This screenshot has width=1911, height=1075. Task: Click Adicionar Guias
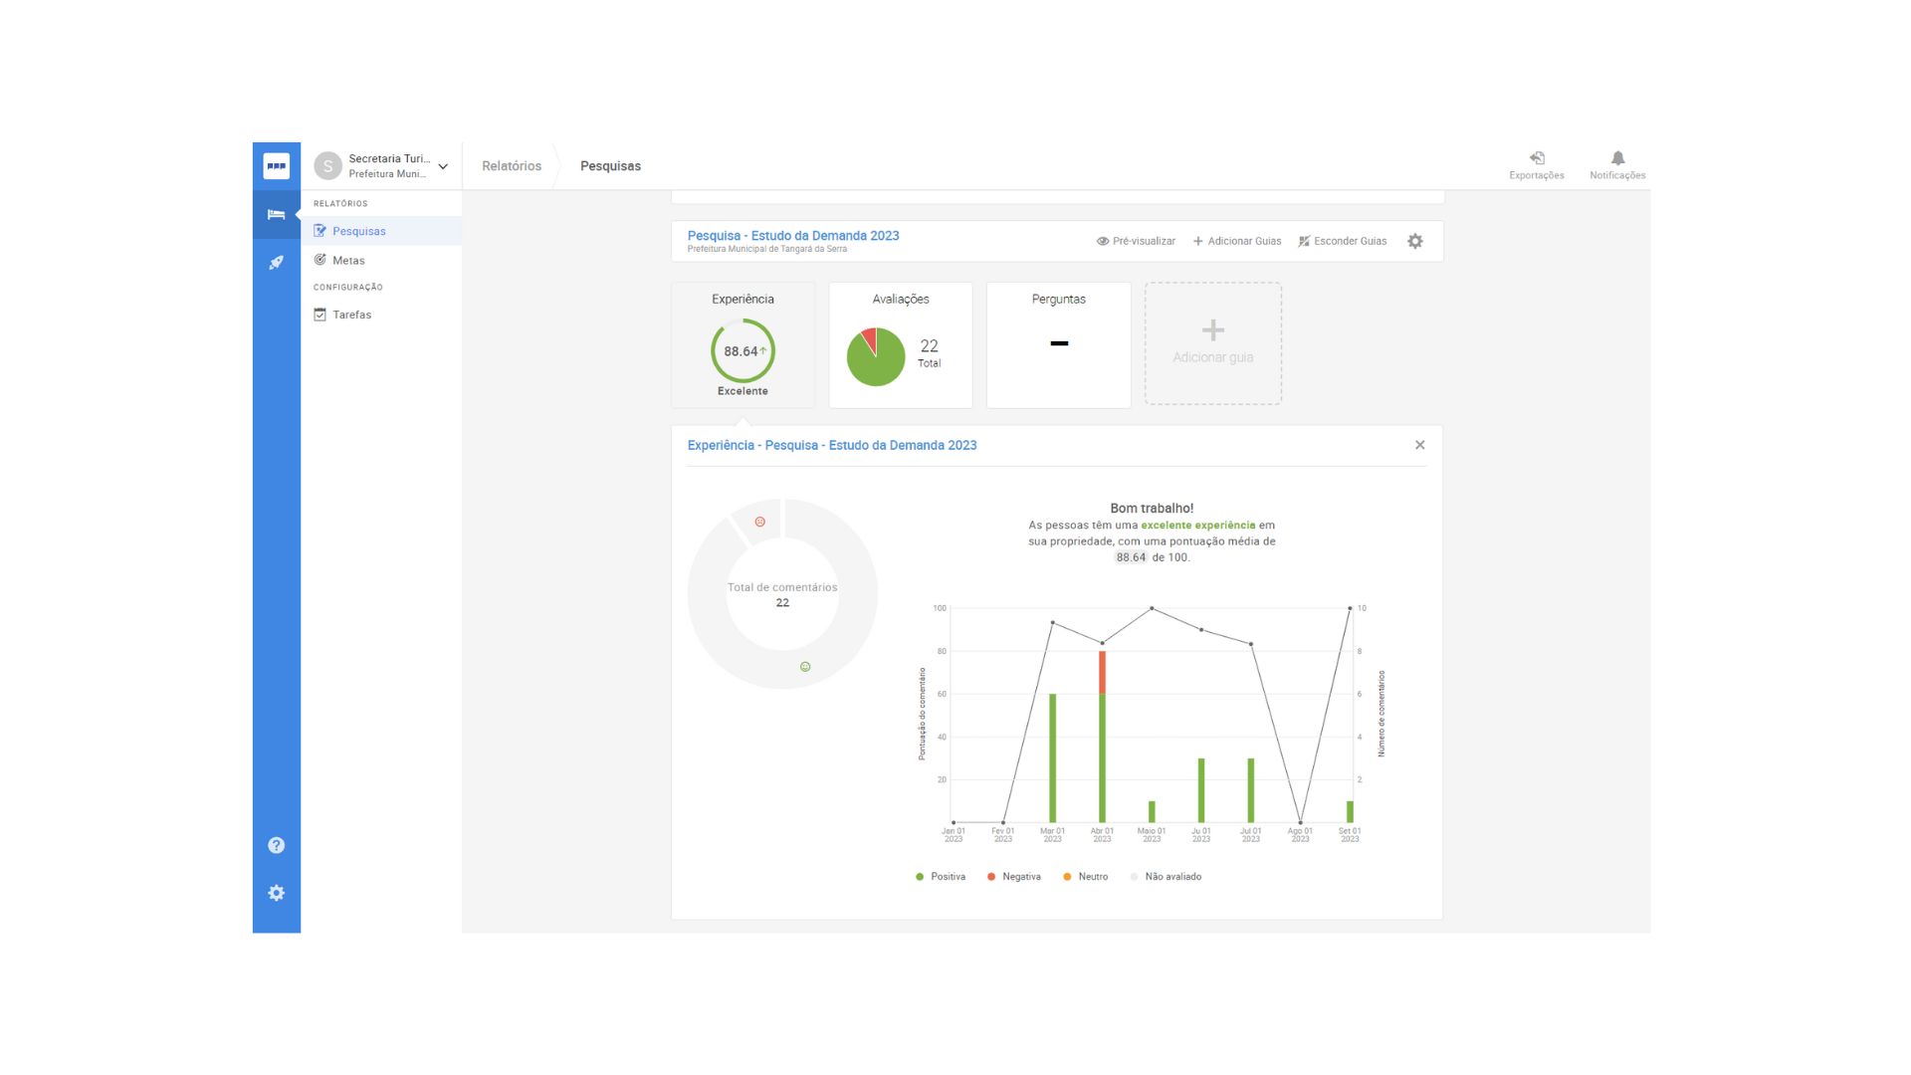(x=1237, y=241)
